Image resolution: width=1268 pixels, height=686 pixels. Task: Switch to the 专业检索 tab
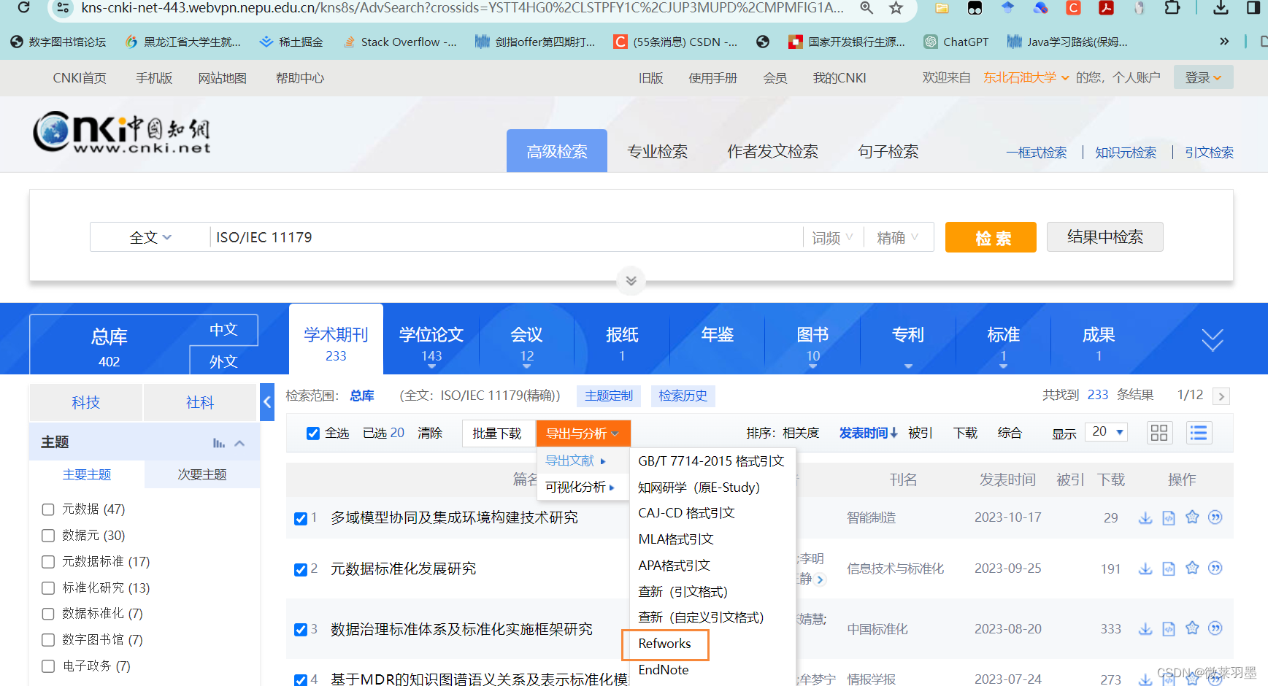(657, 151)
